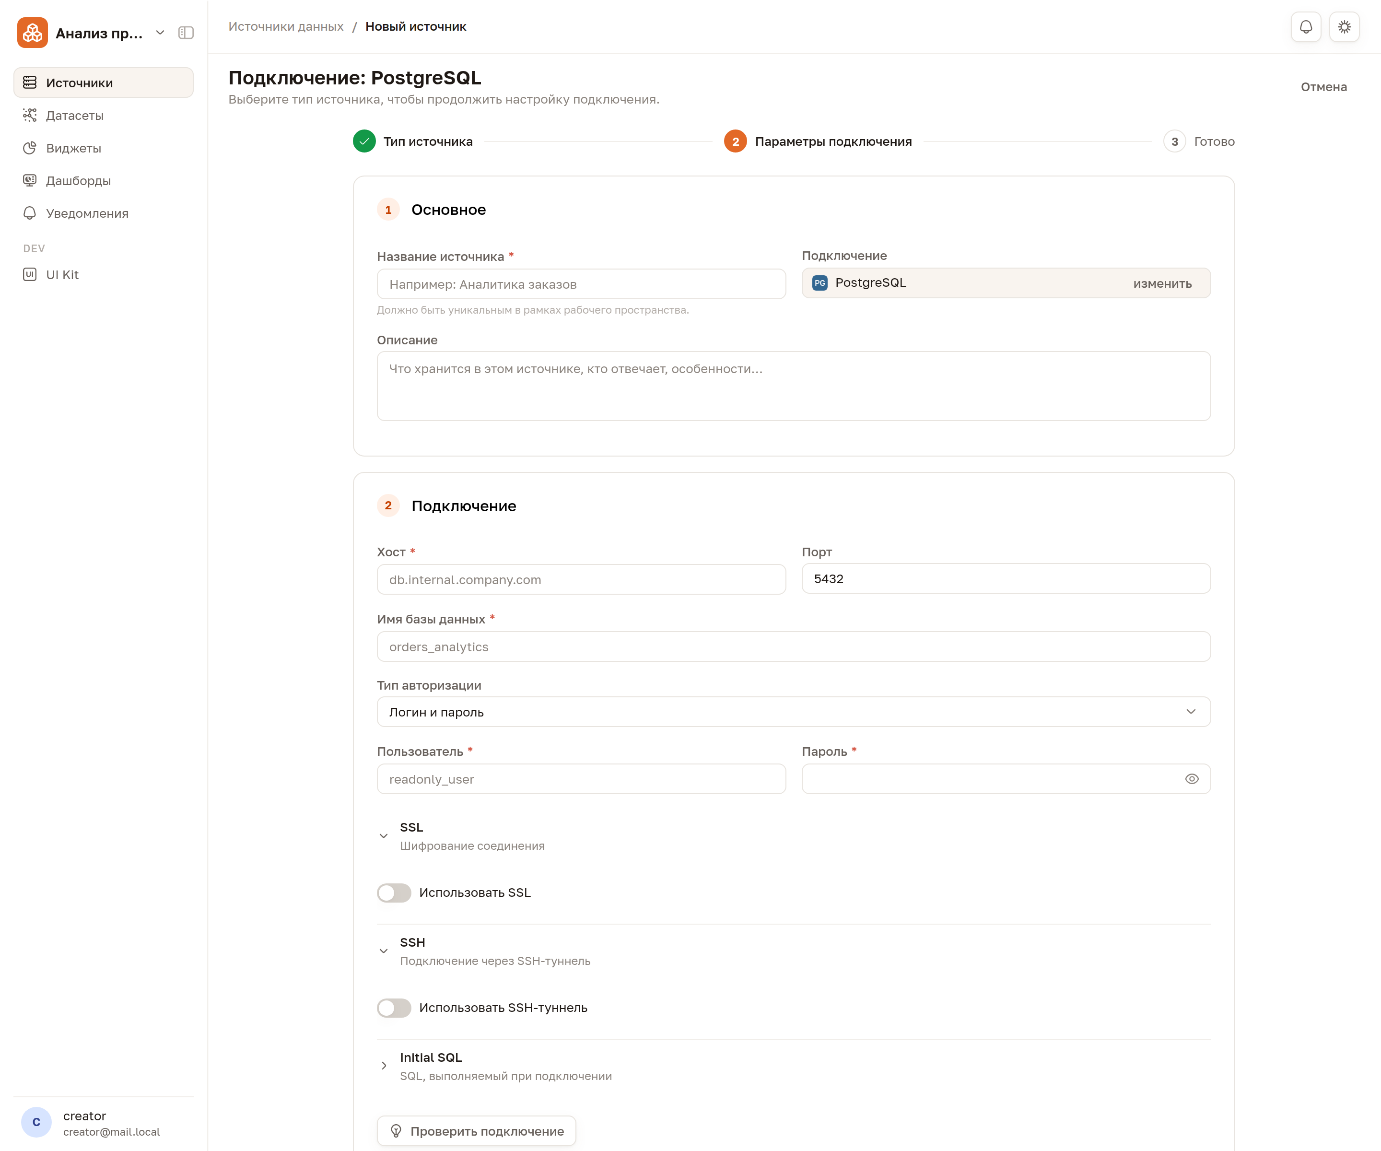Focus the Имя базы данных field
The width and height of the screenshot is (1381, 1151).
pyautogui.click(x=793, y=646)
